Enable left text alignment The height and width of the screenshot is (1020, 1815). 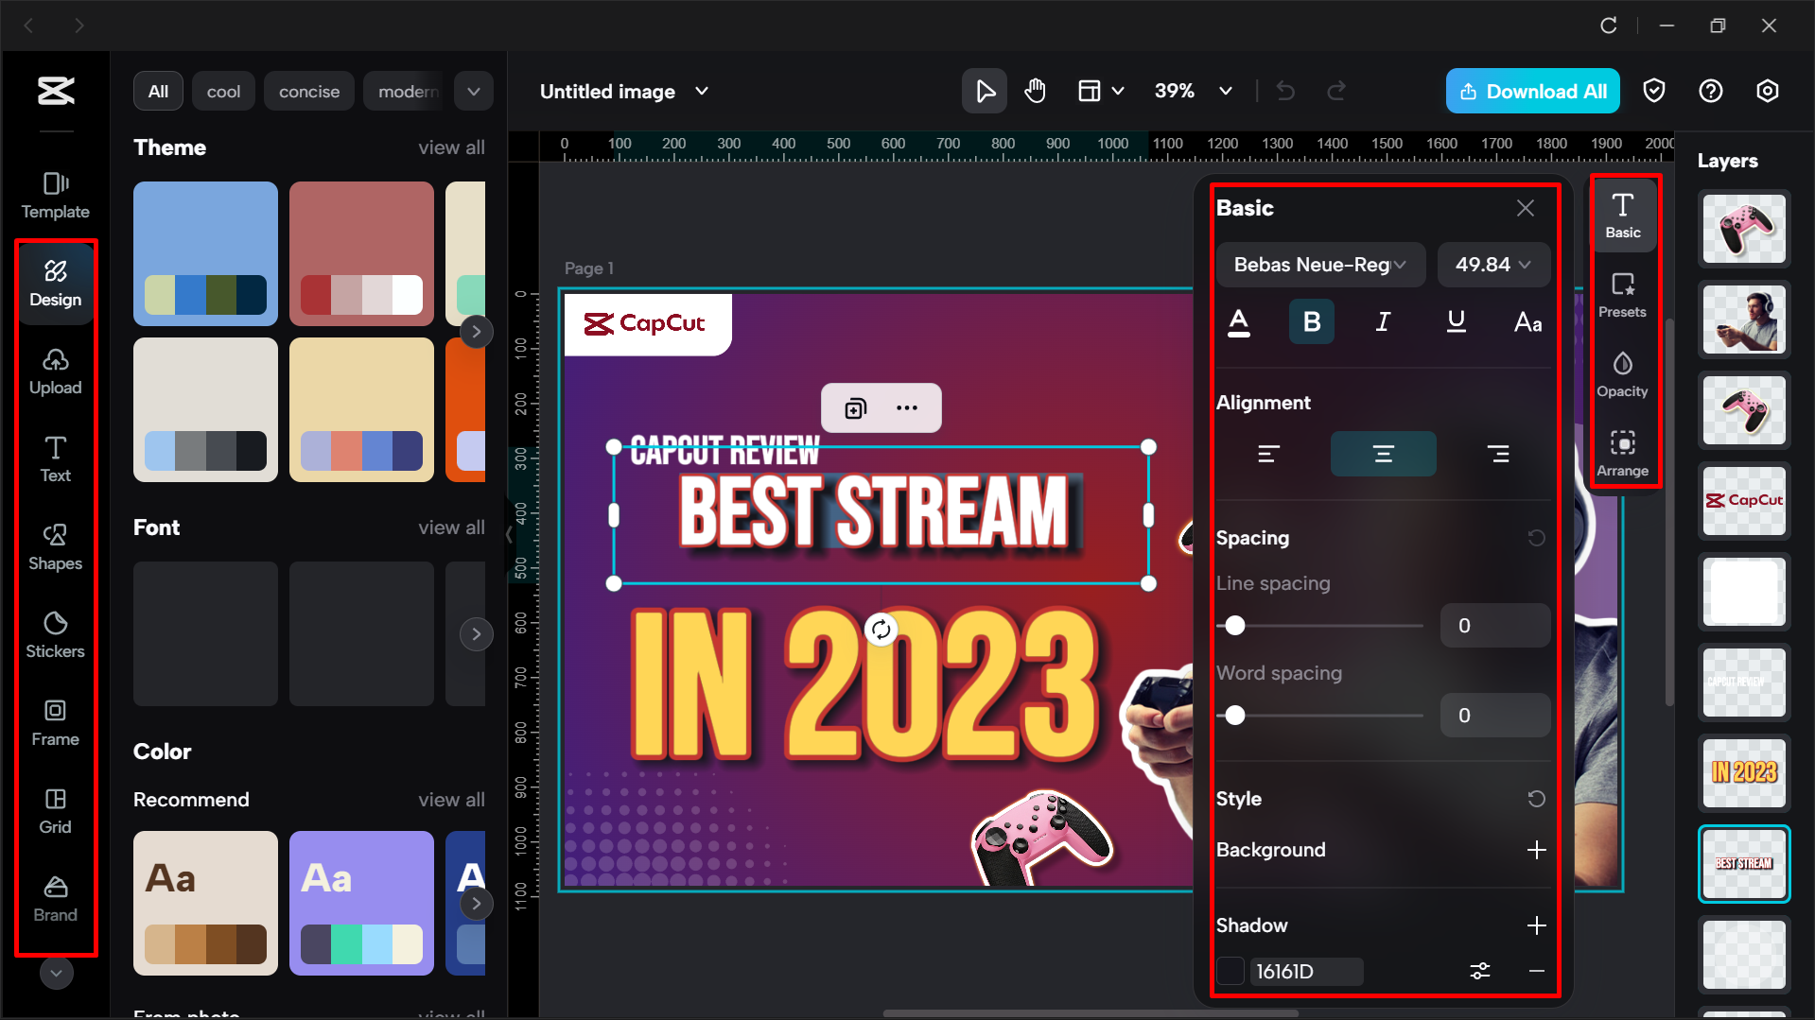(x=1268, y=453)
